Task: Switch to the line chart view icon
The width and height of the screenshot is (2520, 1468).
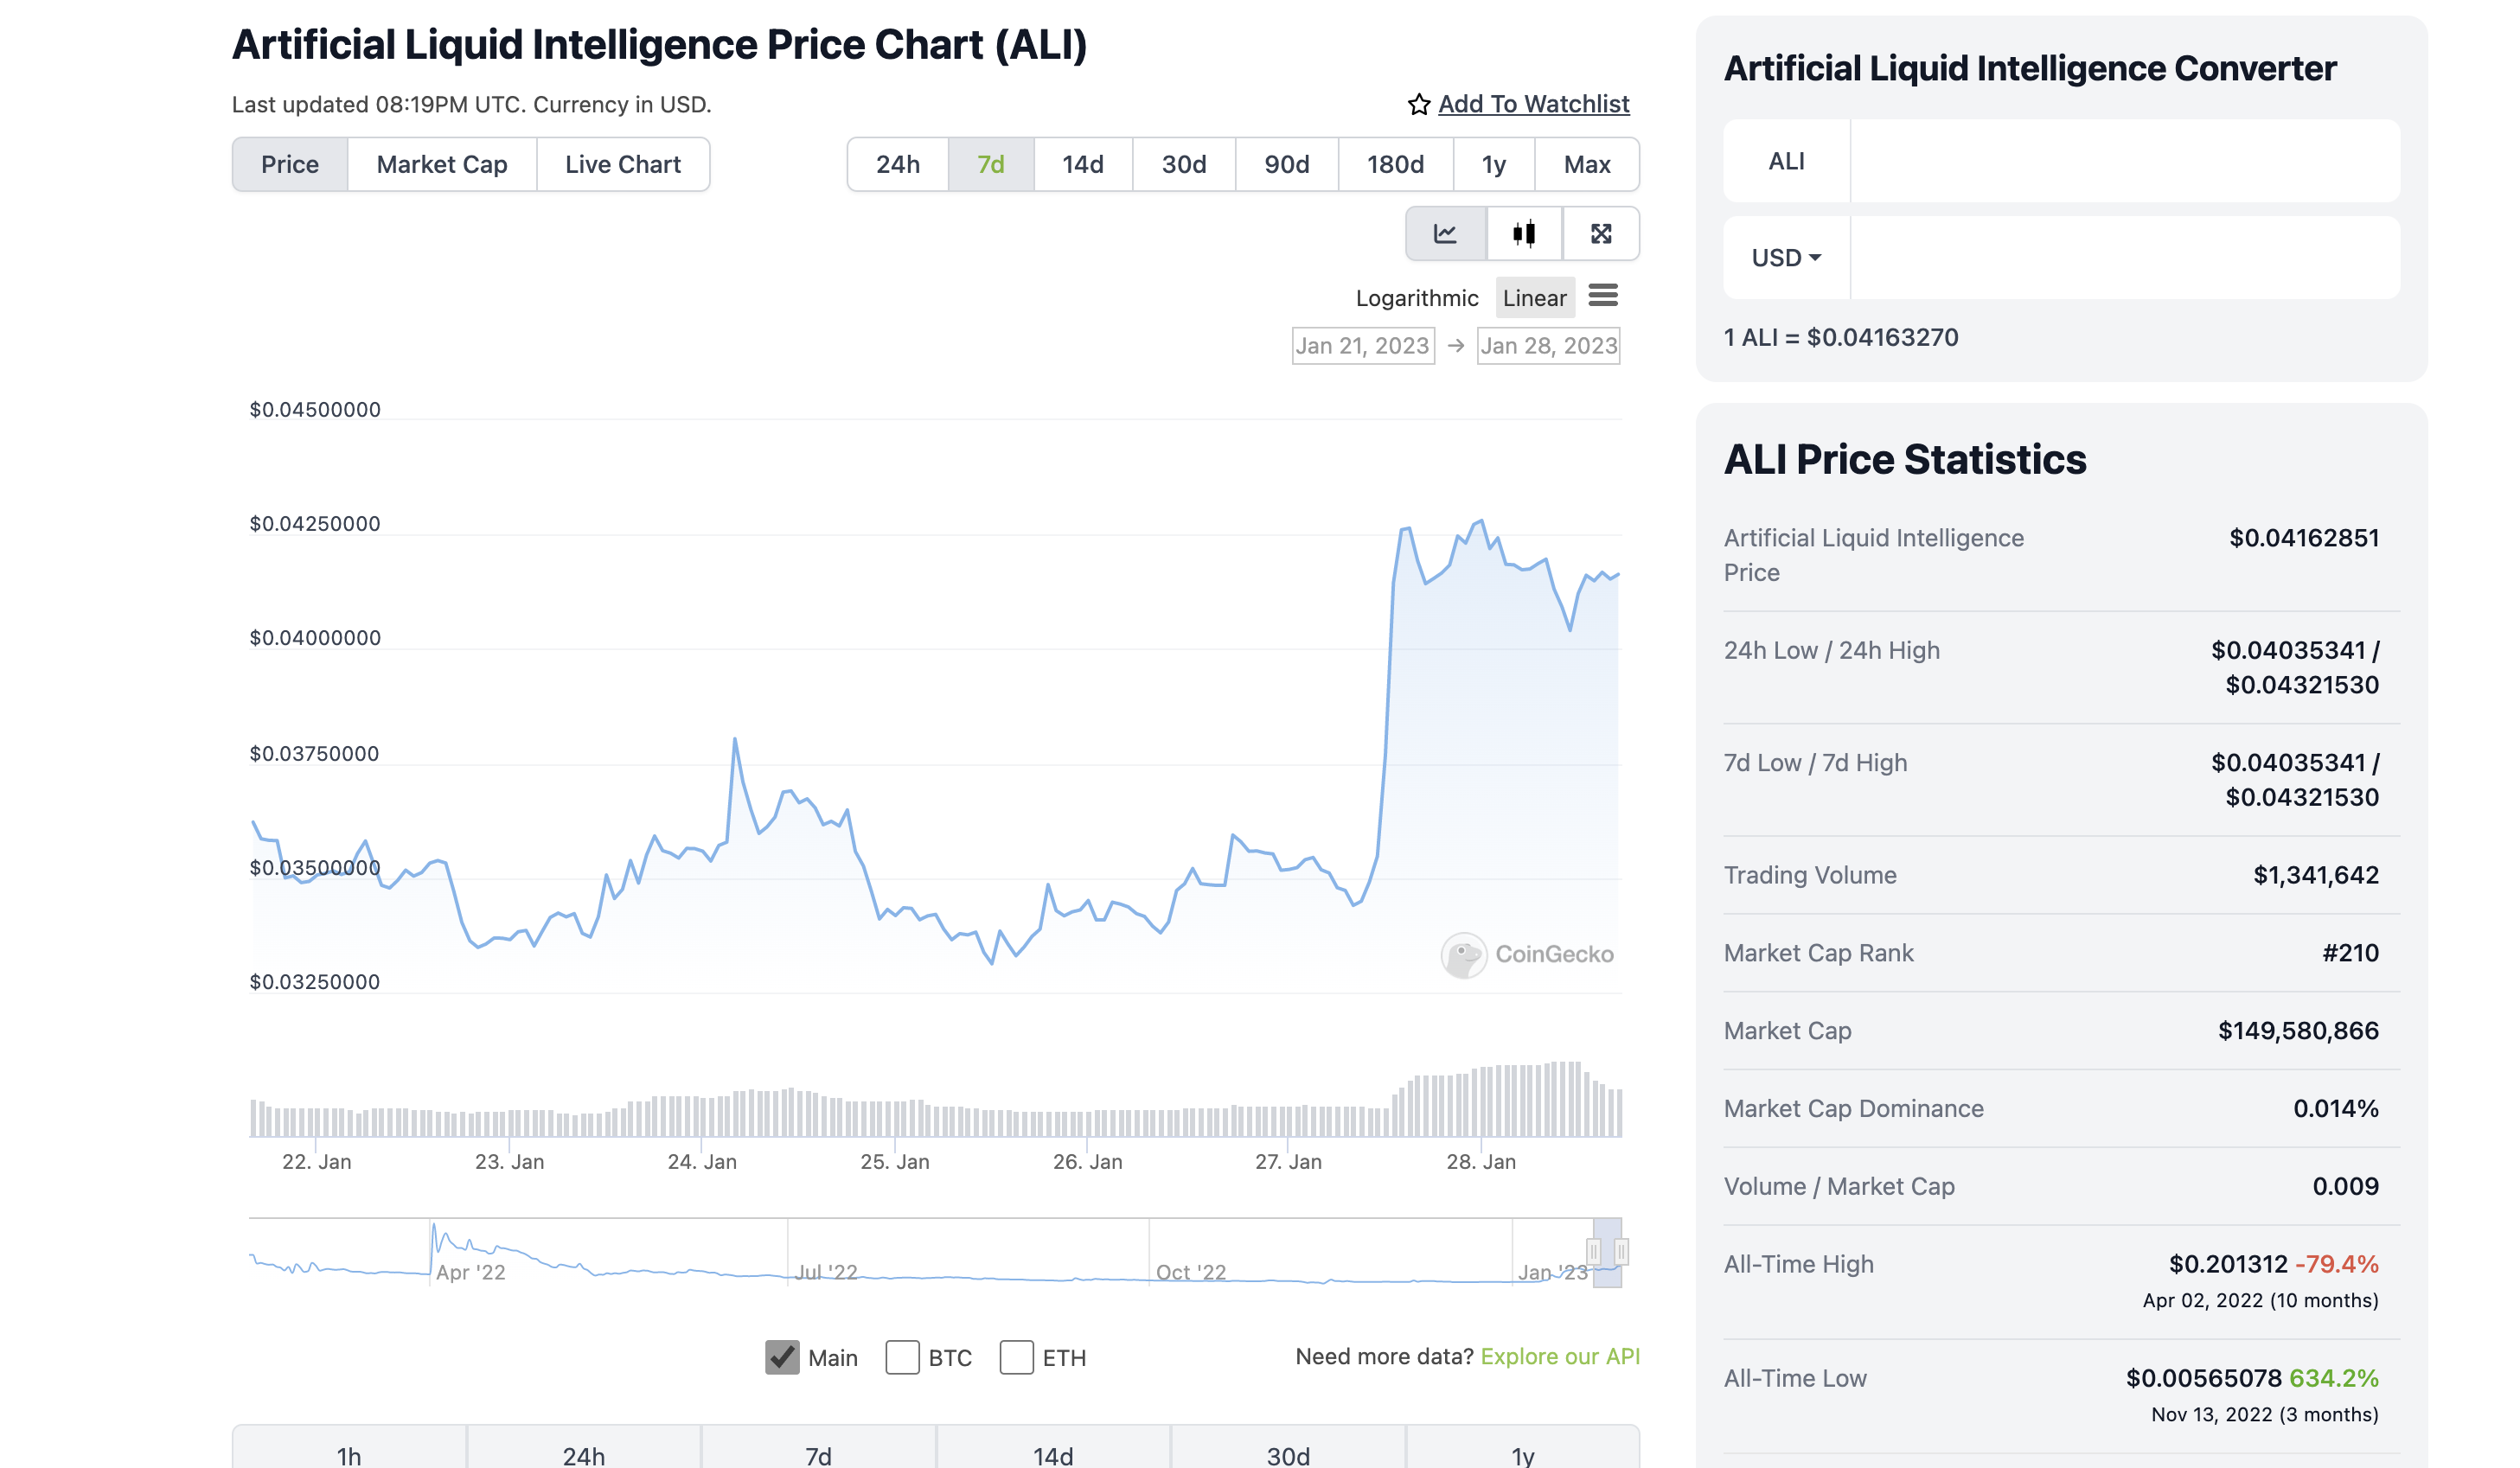Action: point(1445,234)
